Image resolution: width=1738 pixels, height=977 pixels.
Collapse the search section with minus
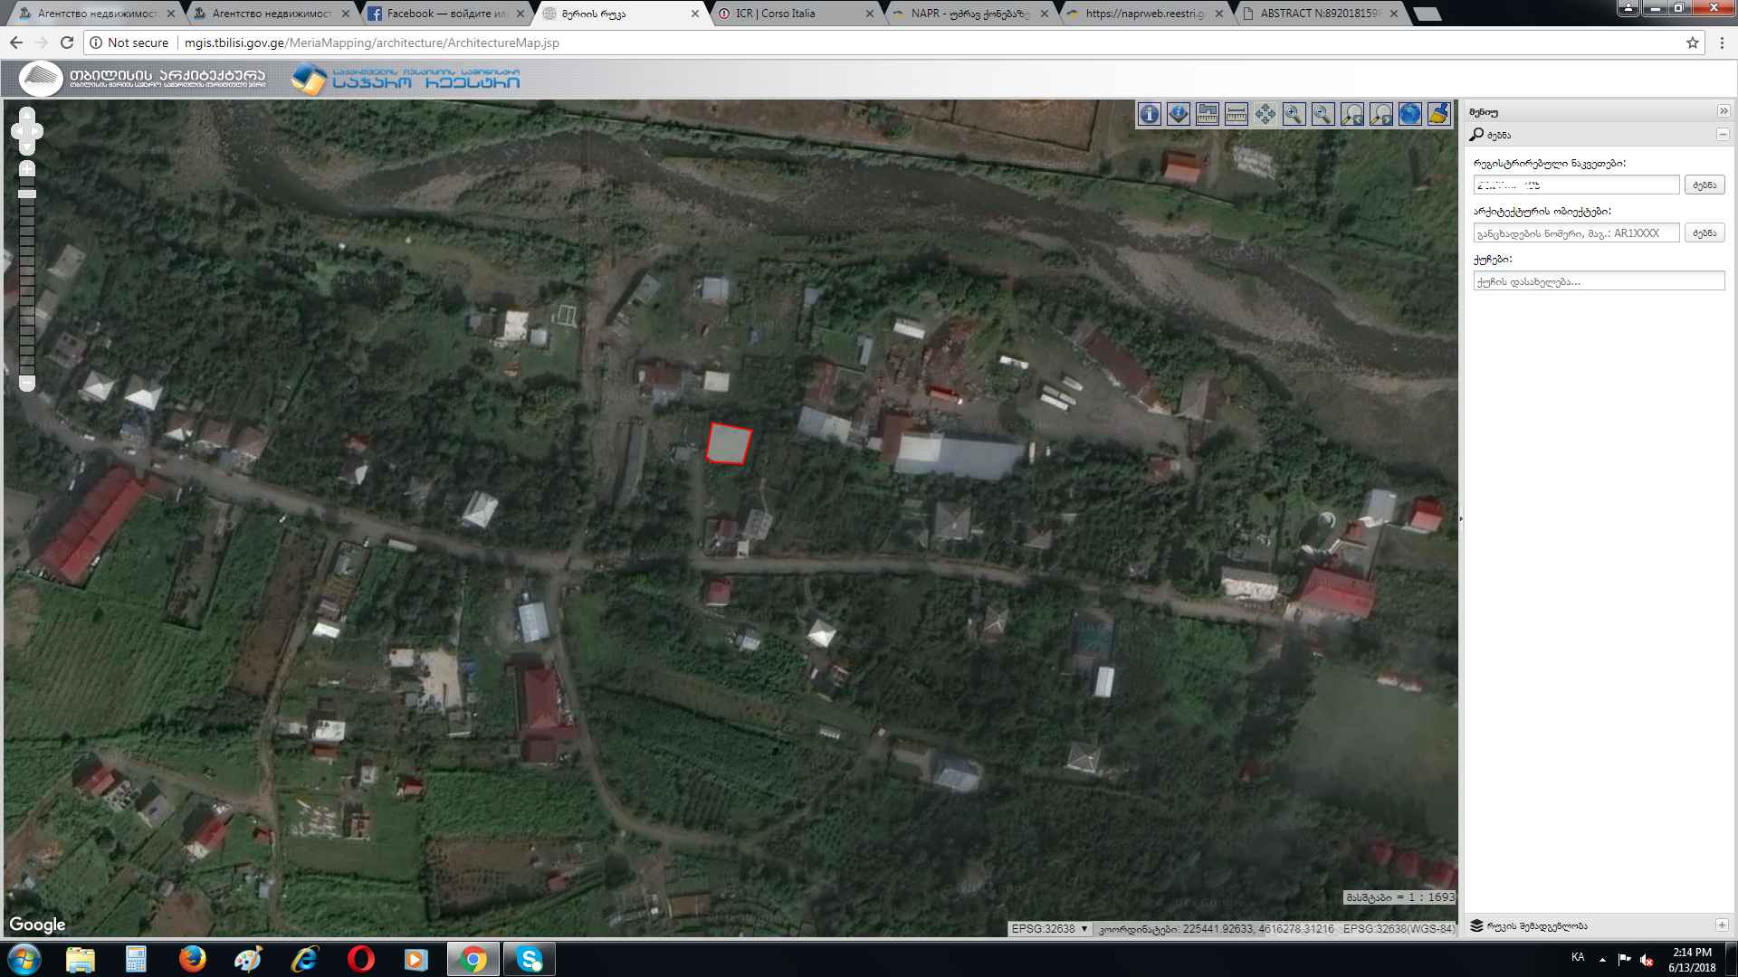coord(1723,134)
